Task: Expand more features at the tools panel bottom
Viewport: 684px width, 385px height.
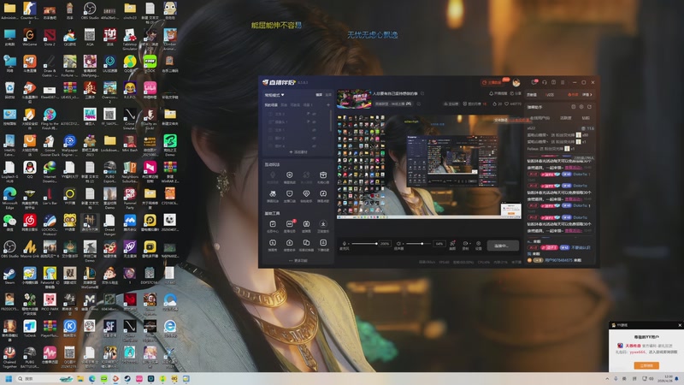Action: click(298, 261)
